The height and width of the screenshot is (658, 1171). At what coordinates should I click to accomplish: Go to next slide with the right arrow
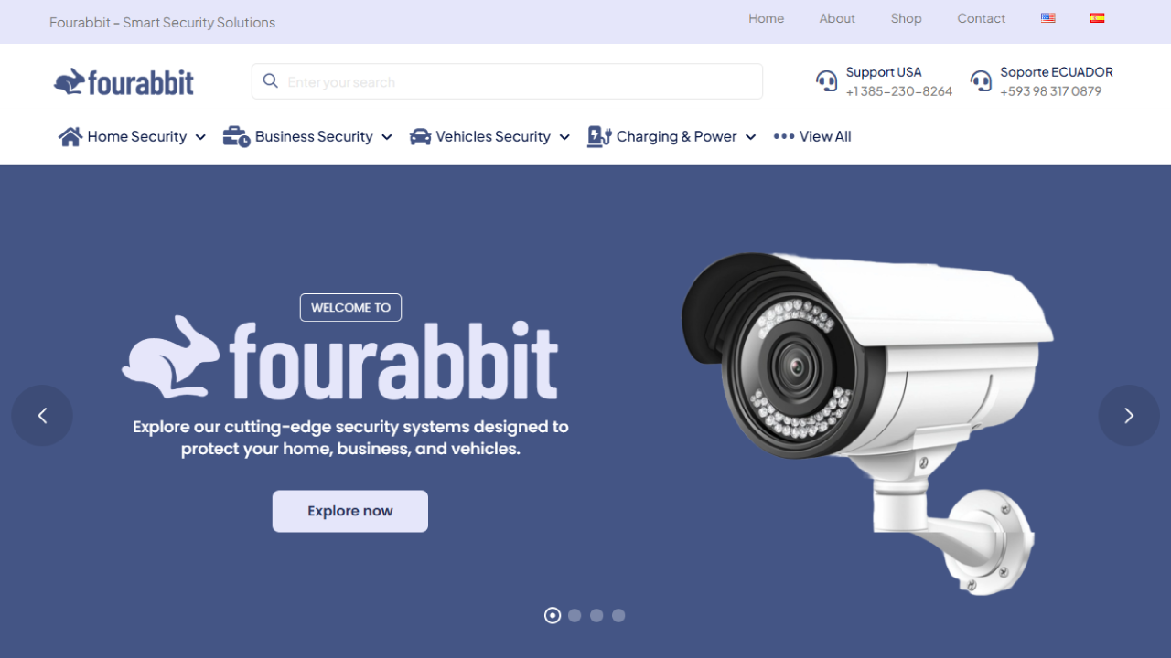tap(1129, 416)
